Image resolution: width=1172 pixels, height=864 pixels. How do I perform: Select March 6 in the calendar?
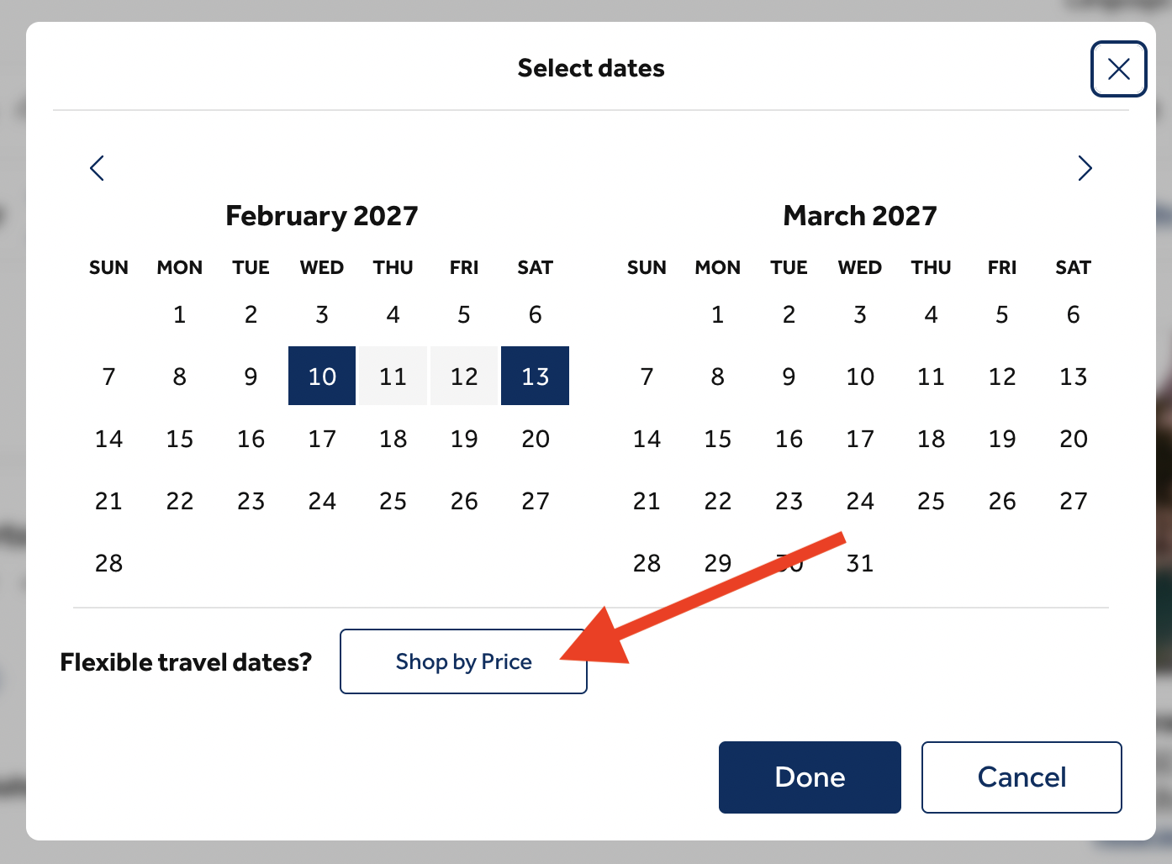coord(1073,314)
